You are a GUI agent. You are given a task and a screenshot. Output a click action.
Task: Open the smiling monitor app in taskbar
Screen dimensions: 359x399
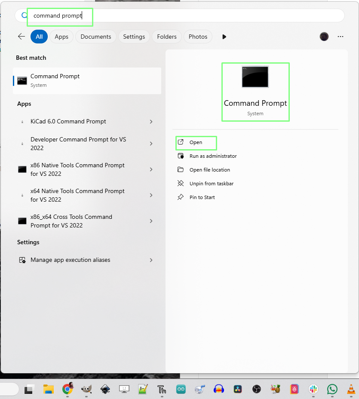(124, 389)
